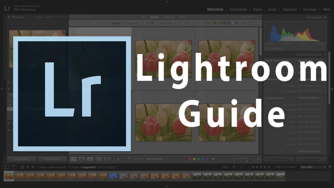334x188 pixels.
Task: Click the Lr identity plate logo at the top
Action: tap(7, 8)
